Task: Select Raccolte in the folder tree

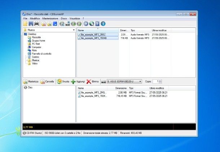Action: coord(36,37)
